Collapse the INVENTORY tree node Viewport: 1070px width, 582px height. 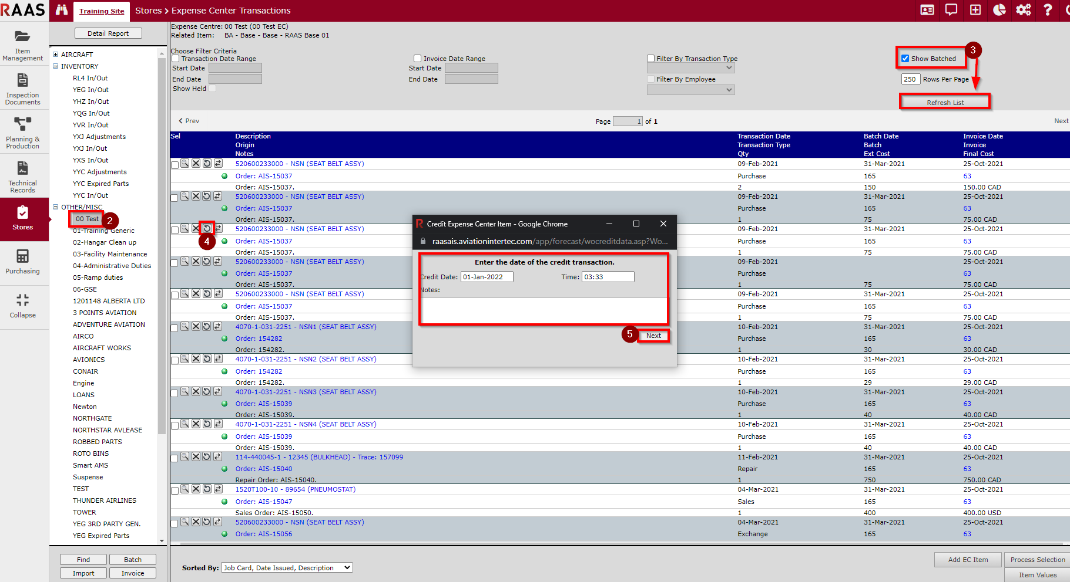56,66
